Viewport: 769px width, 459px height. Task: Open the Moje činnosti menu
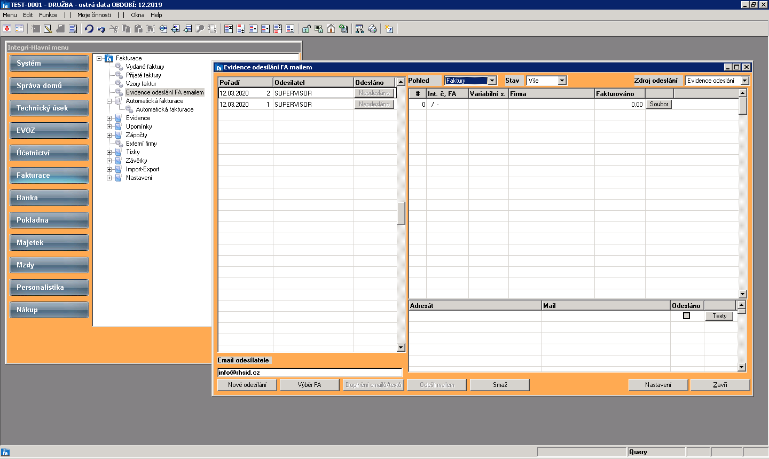(x=94, y=15)
